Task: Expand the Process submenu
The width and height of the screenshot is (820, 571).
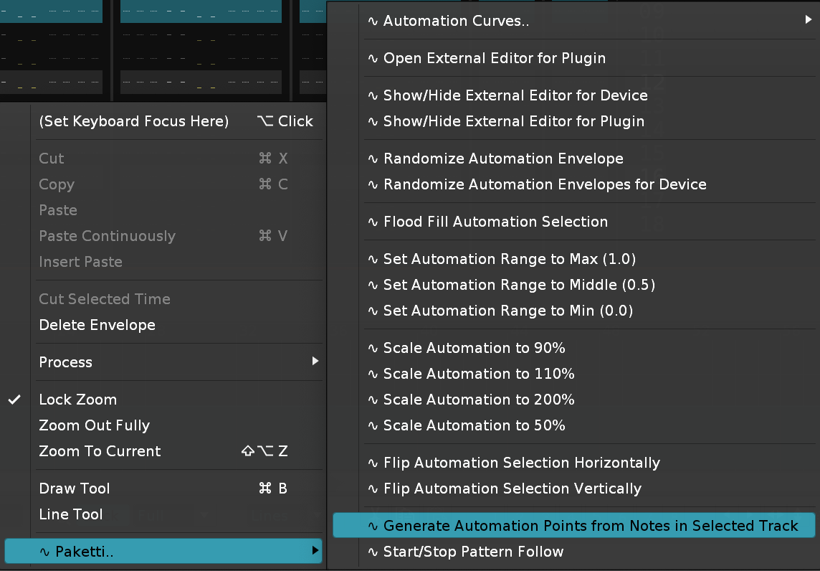Action: click(66, 362)
